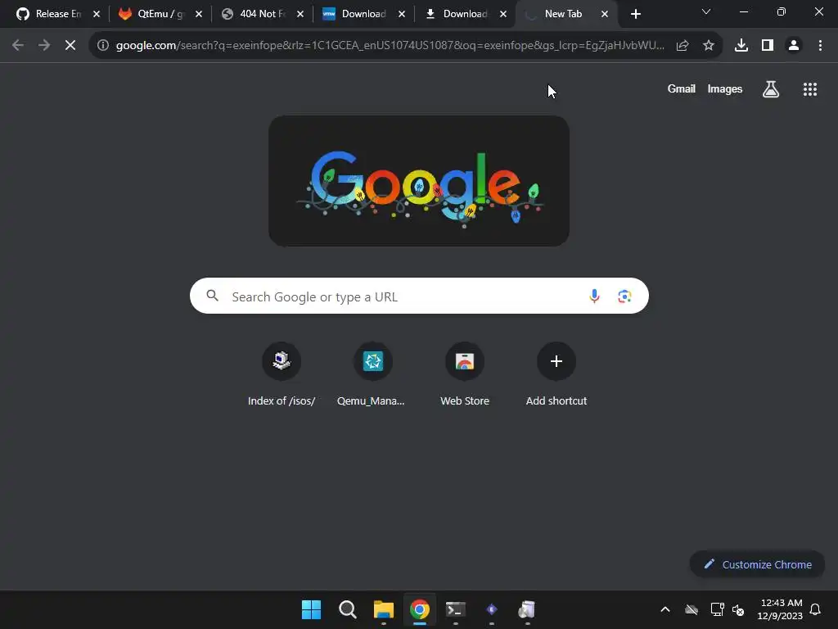Open Chrome profile menu

(x=794, y=46)
